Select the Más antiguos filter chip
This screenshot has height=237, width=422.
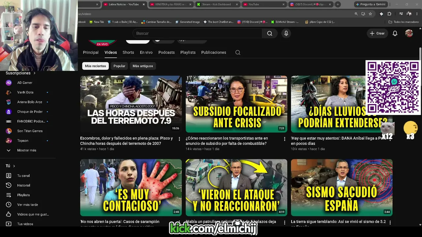143,66
